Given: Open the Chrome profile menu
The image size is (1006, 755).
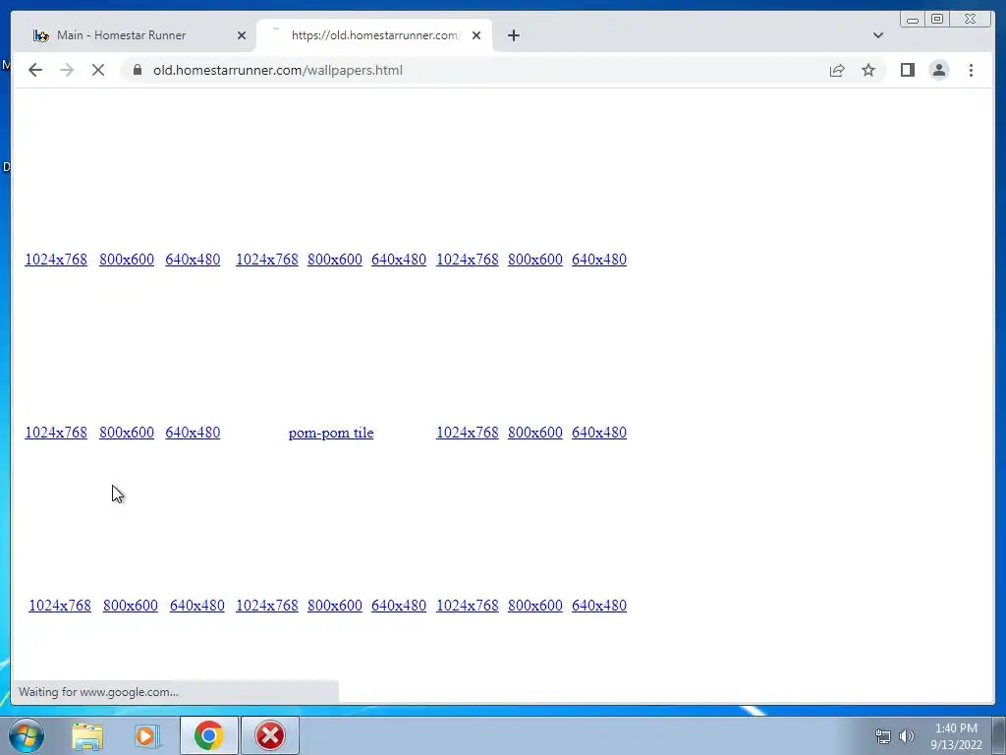Looking at the screenshot, I should 938,70.
